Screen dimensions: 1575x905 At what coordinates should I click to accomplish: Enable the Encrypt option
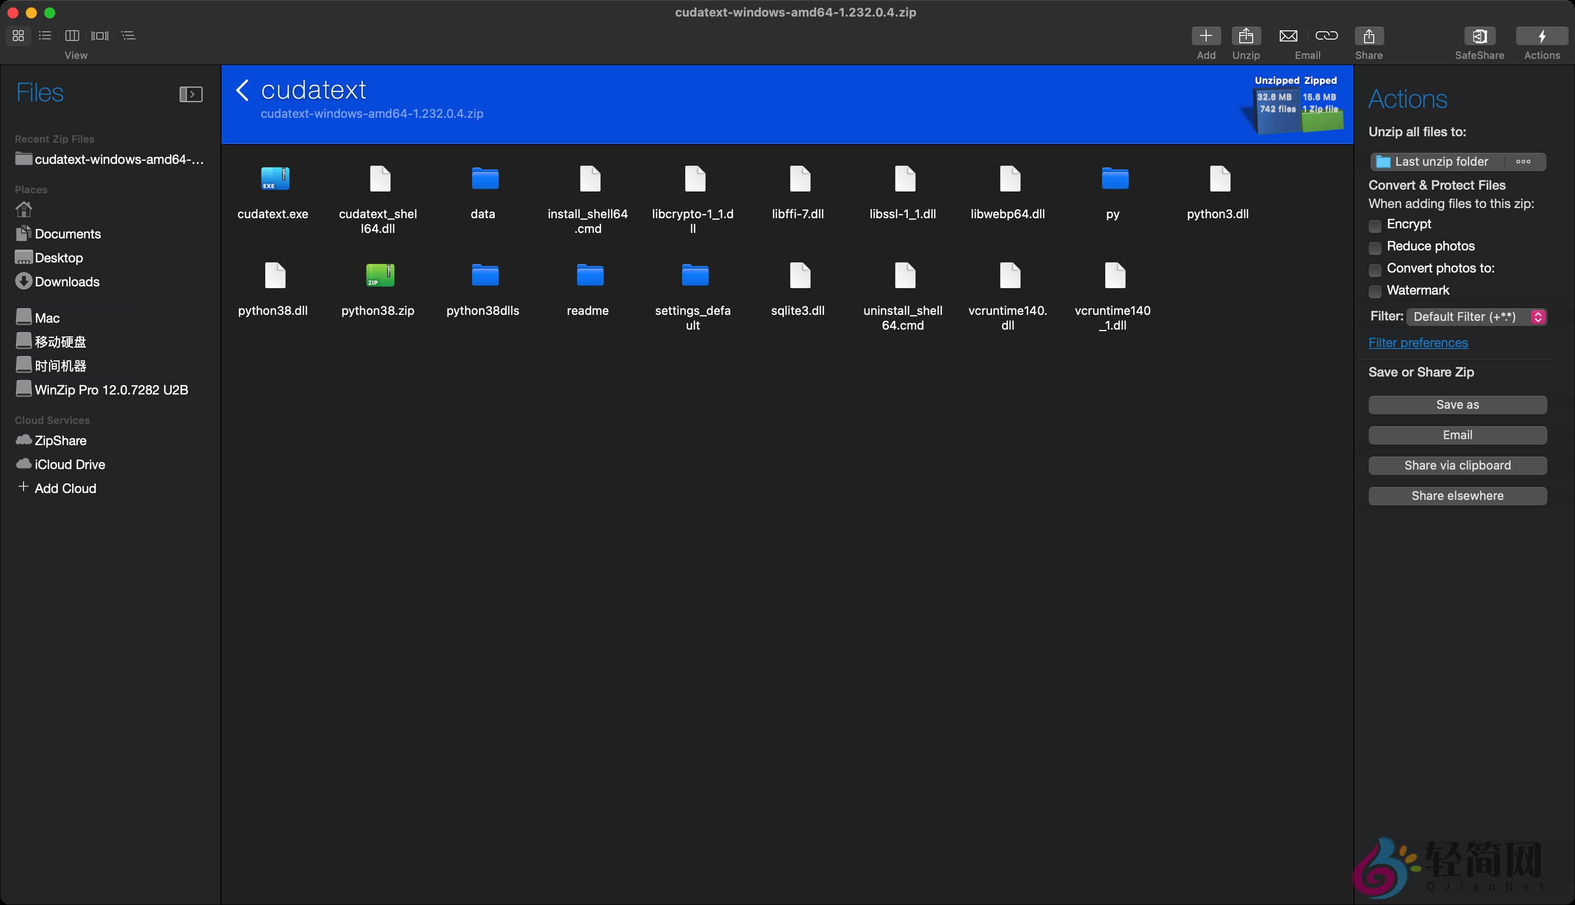(1376, 225)
